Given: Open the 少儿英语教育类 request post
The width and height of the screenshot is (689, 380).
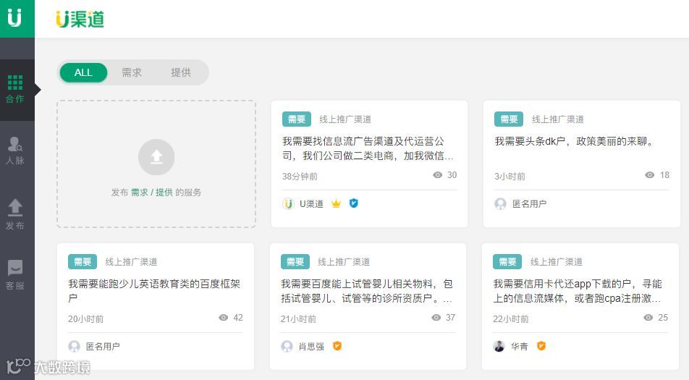Looking at the screenshot, I should tap(154, 291).
